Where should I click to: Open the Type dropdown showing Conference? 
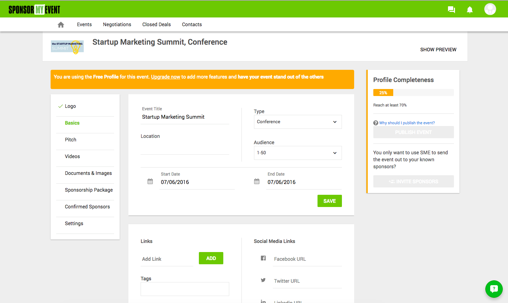point(298,122)
